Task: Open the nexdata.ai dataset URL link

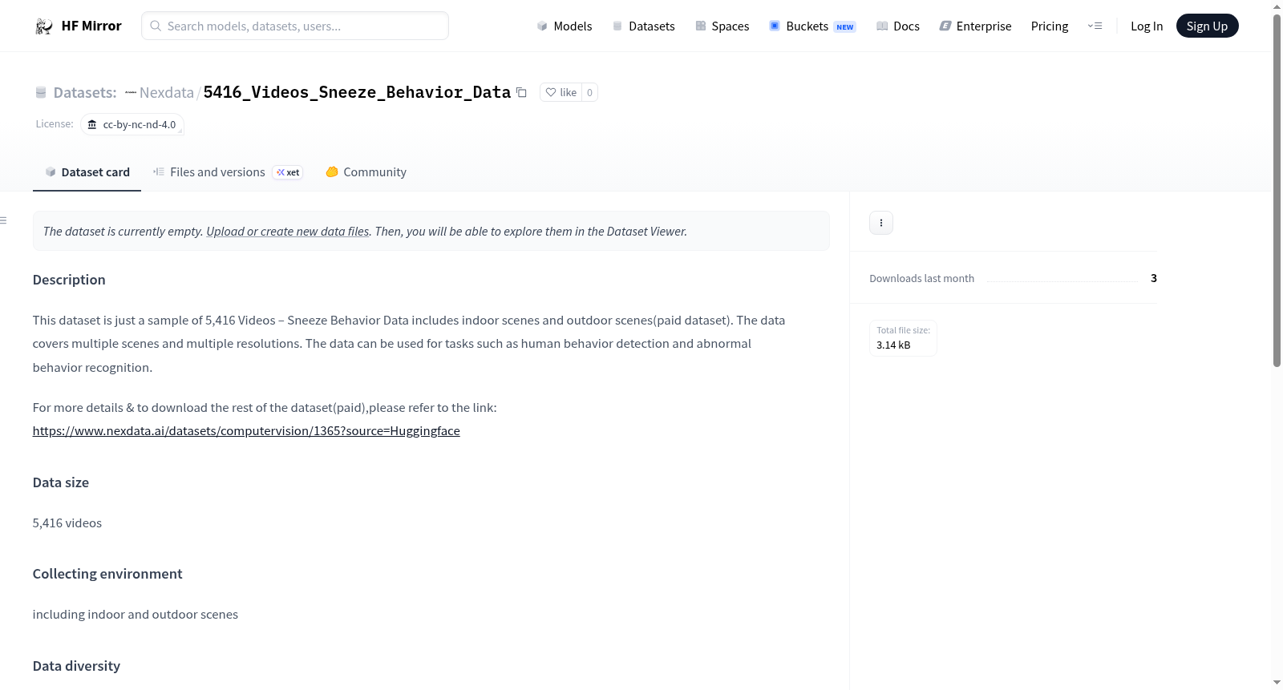Action: (246, 431)
